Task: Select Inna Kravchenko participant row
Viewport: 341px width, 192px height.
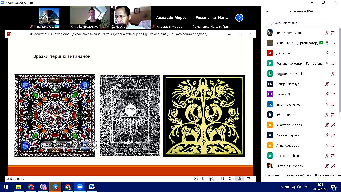Action: click(301, 104)
